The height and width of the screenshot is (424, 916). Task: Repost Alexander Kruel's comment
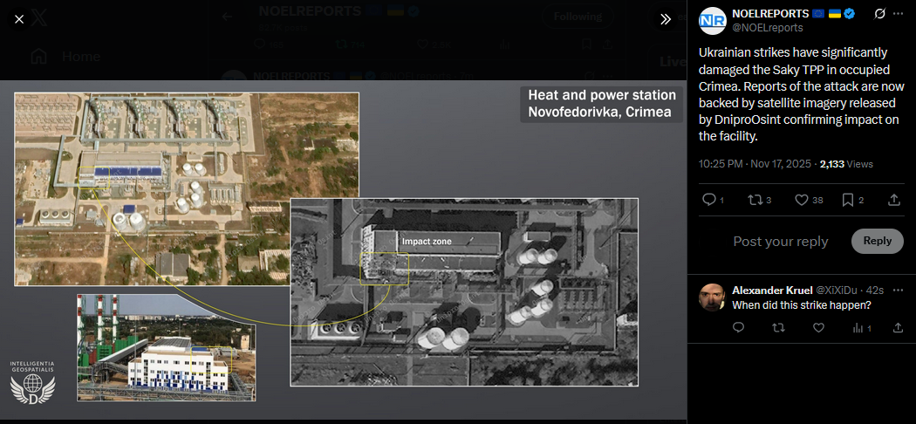pos(778,328)
